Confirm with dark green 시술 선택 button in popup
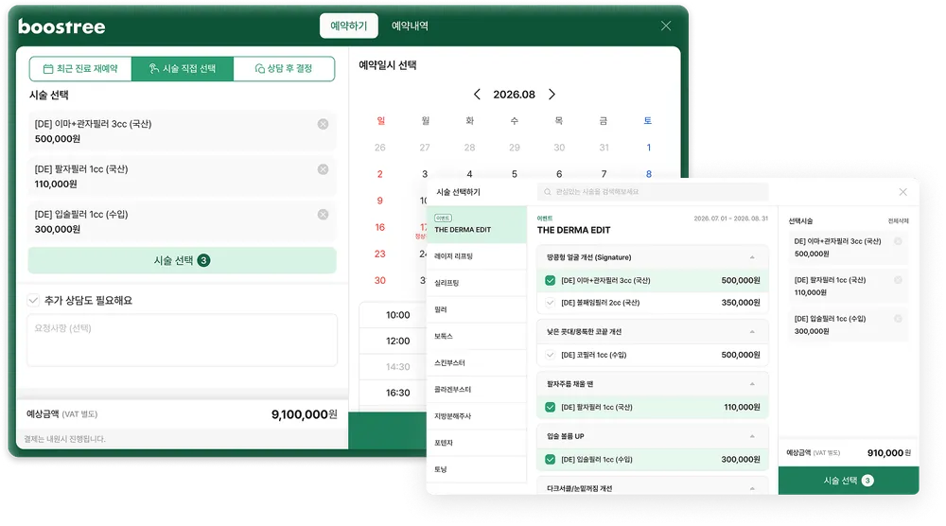Viewport: 946px width, 526px height. (x=849, y=481)
